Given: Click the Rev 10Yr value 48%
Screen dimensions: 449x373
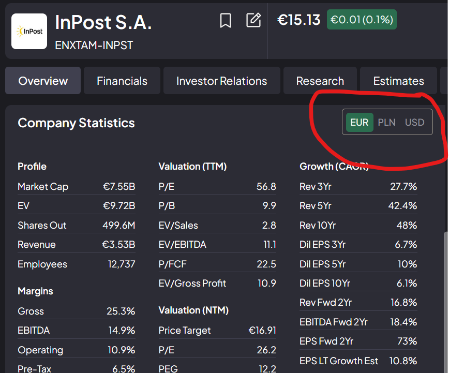Looking at the screenshot, I should coord(407,225).
